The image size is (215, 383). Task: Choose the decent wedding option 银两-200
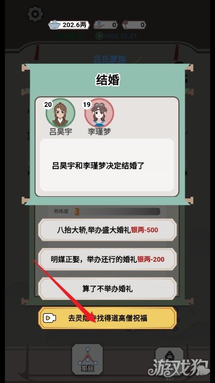tap(107, 259)
